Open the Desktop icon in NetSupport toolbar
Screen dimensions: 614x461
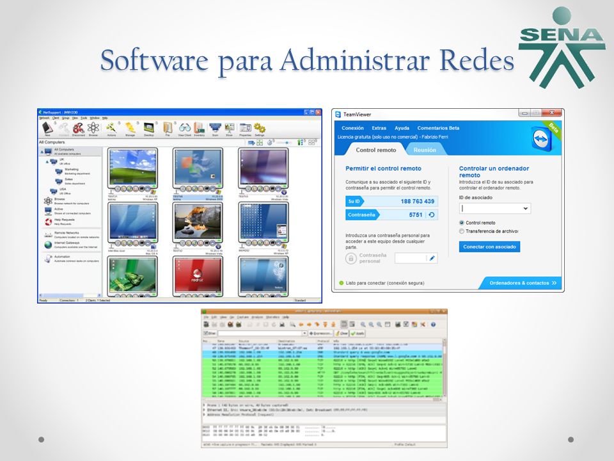[149, 128]
